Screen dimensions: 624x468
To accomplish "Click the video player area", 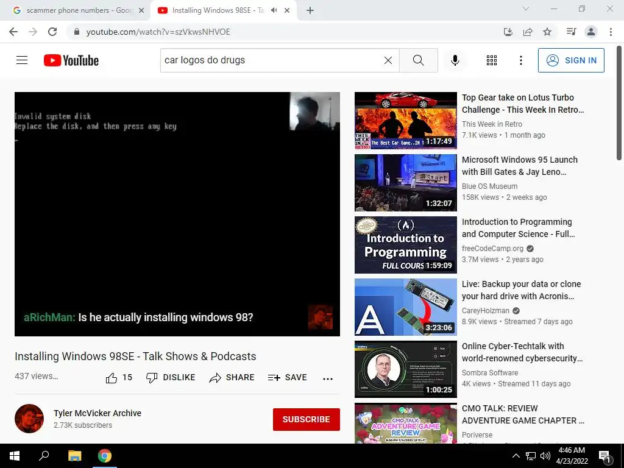I will tap(177, 214).
